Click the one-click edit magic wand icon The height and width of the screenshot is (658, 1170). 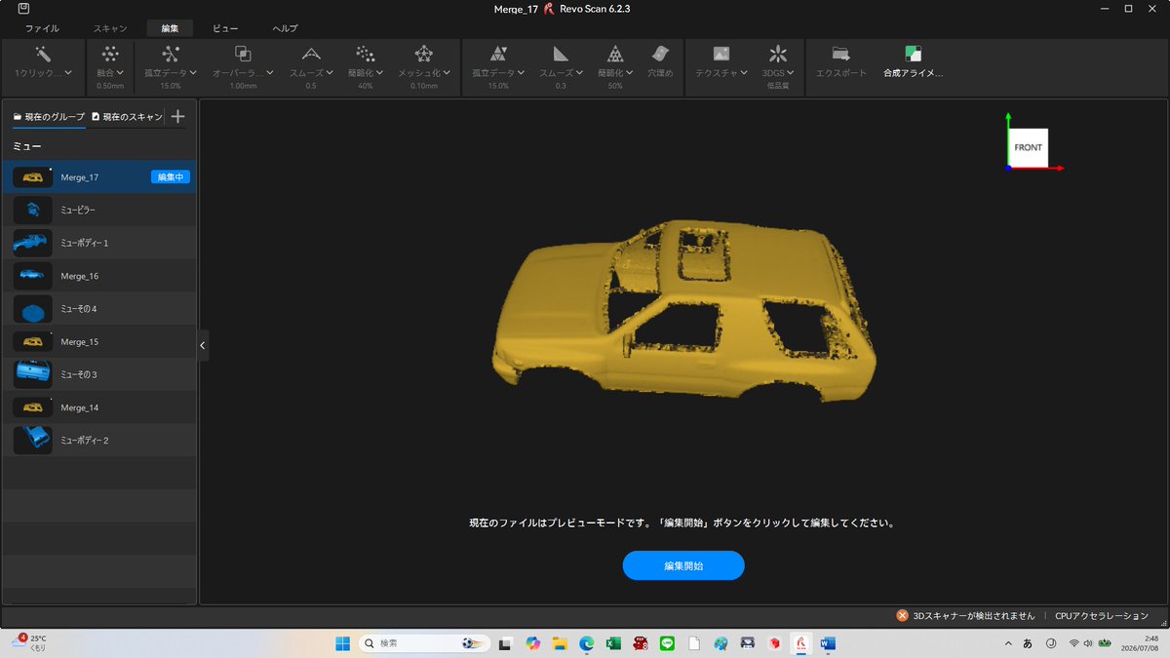(x=43, y=54)
